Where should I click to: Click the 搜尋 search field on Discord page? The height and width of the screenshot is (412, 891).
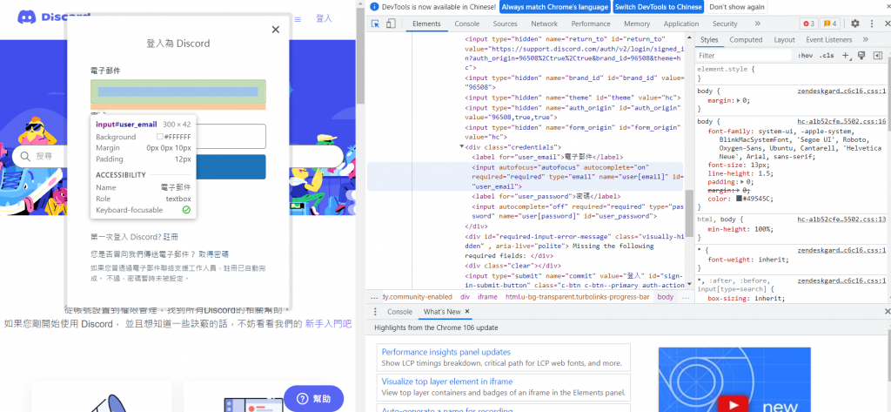[178, 156]
